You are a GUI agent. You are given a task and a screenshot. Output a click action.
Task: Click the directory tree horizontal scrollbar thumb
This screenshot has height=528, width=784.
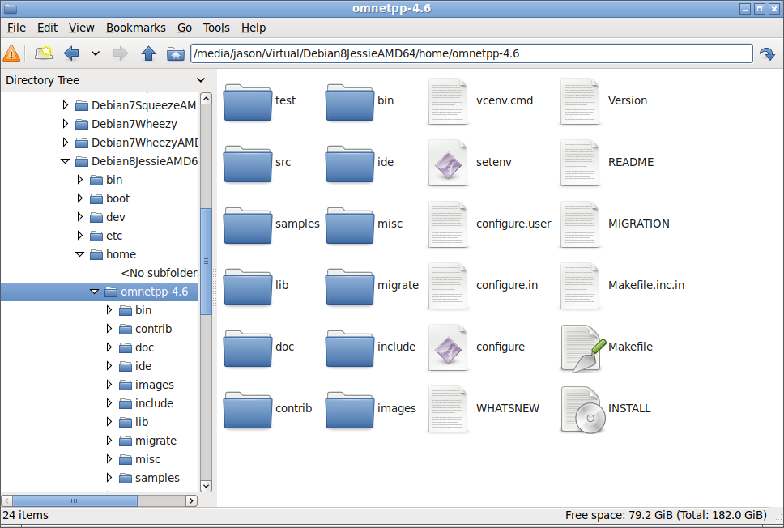75,500
